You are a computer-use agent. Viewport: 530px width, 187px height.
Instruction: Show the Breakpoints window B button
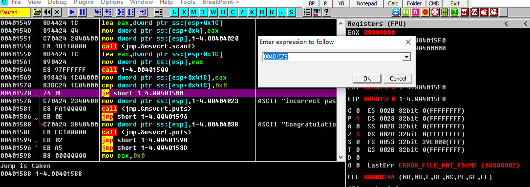(x=262, y=12)
